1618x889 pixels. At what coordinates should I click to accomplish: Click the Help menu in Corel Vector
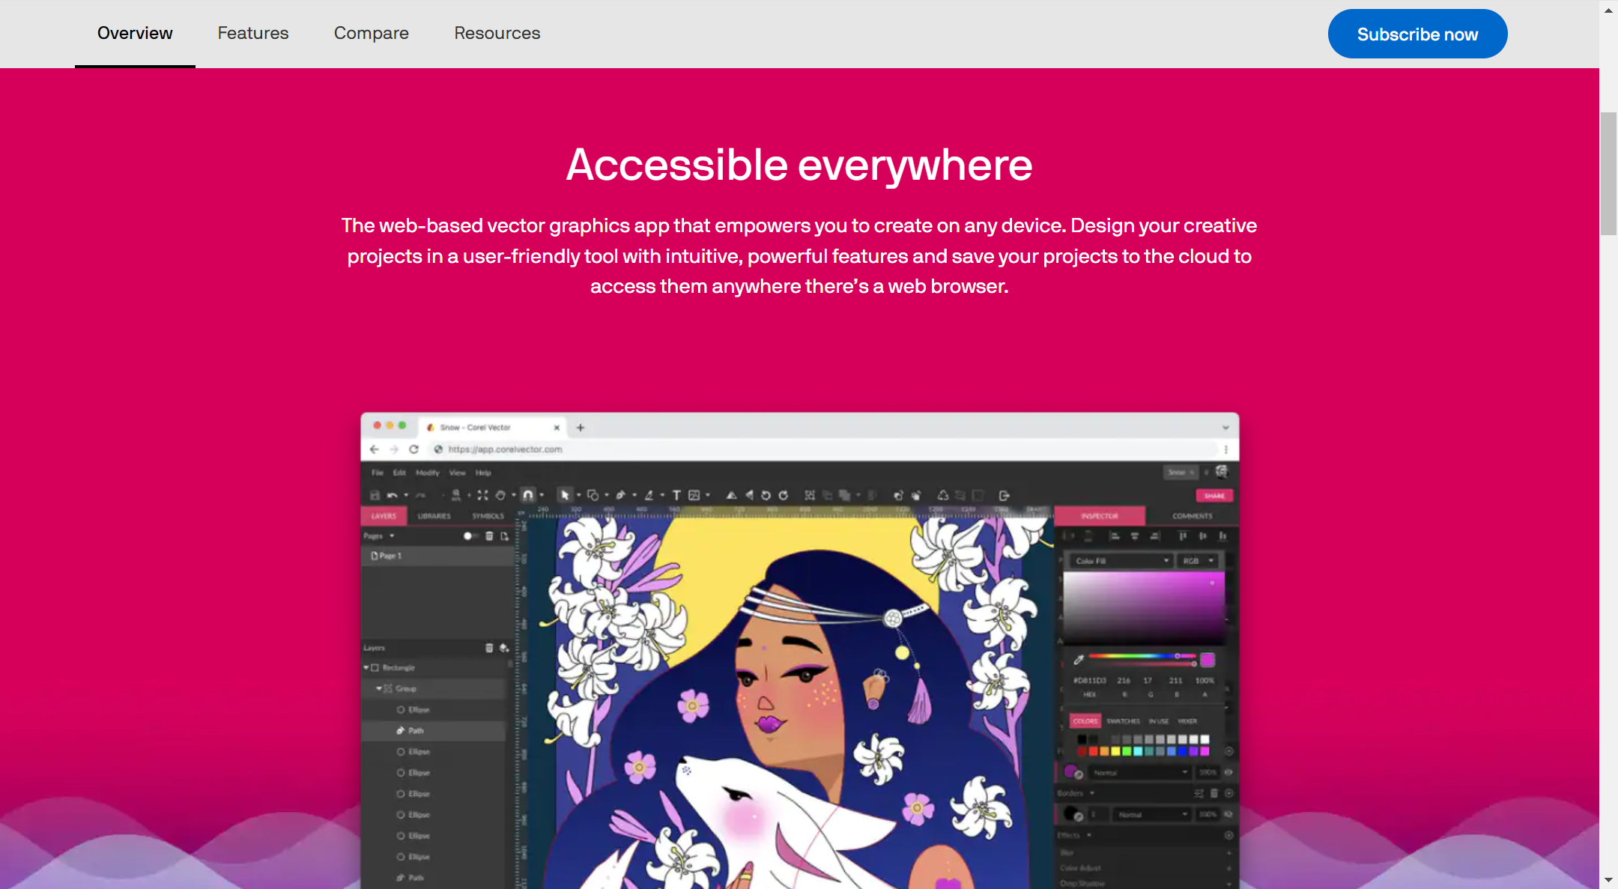click(483, 473)
